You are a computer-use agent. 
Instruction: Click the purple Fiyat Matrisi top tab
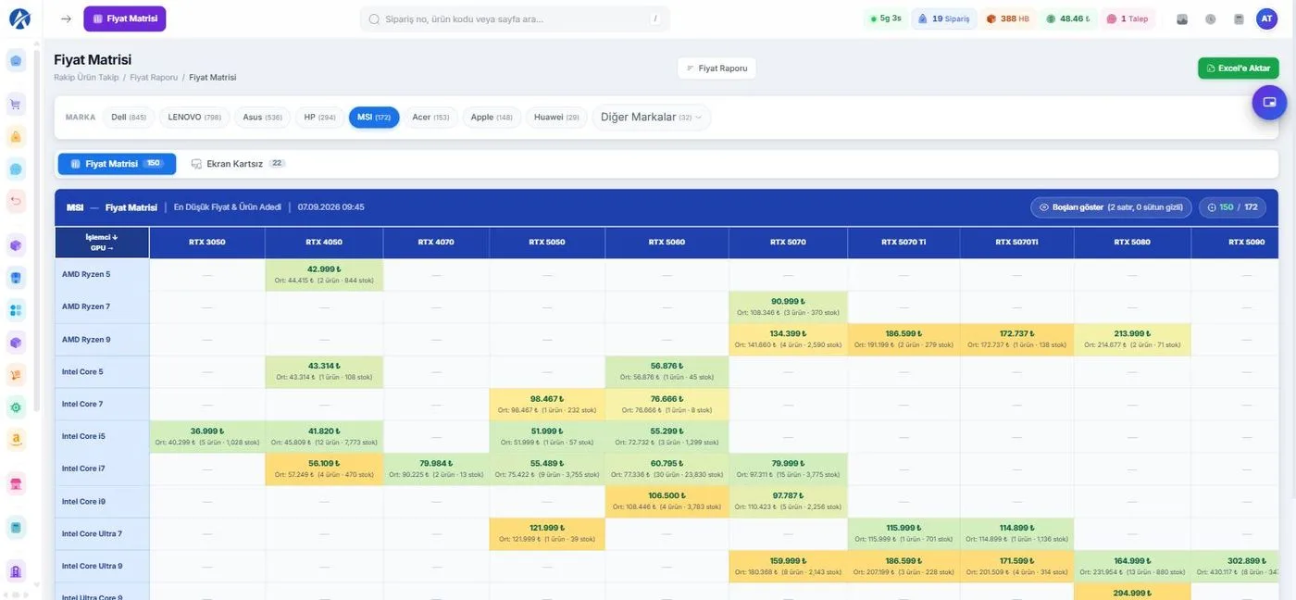pos(125,19)
